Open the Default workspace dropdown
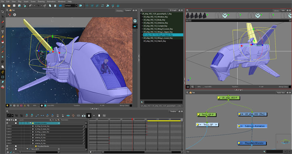This screenshot has width=292, height=154. pyautogui.click(x=71, y=6)
